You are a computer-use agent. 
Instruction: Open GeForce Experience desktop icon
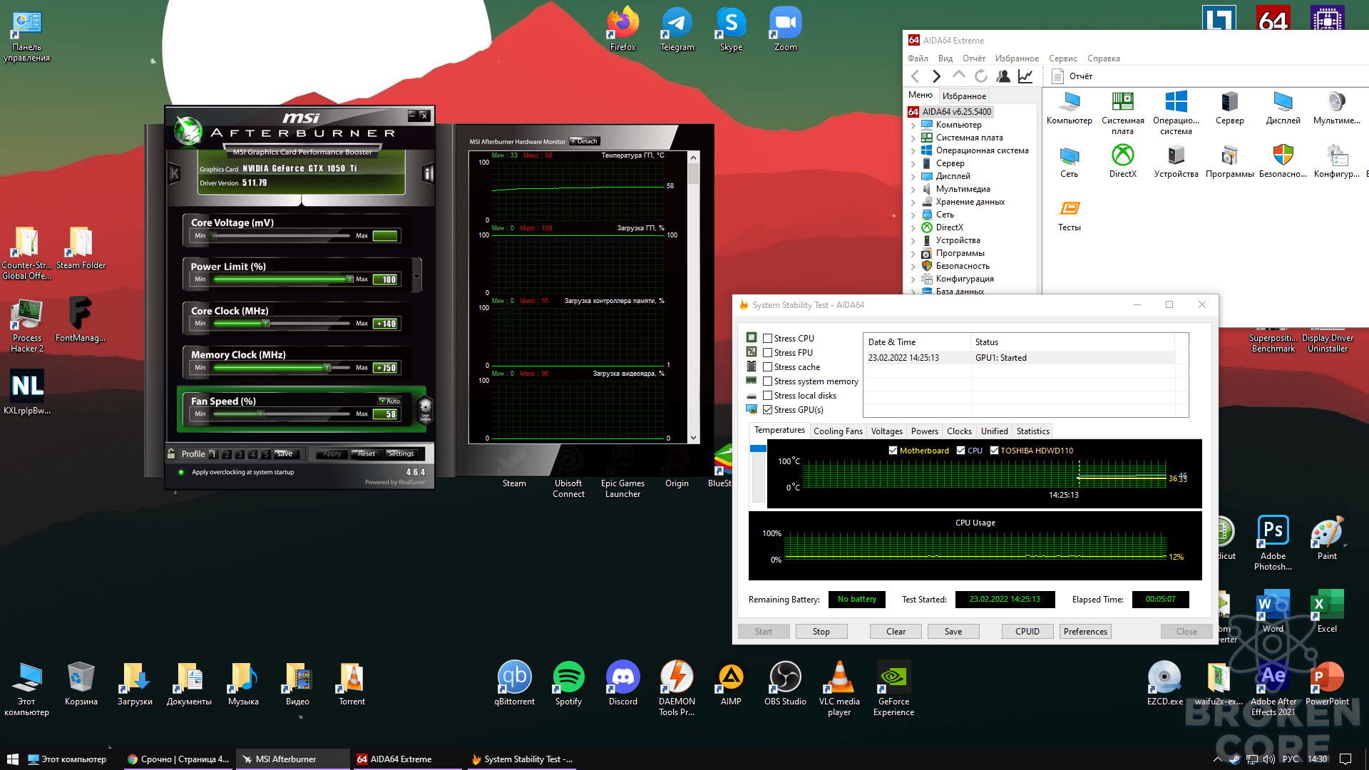pos(893,689)
